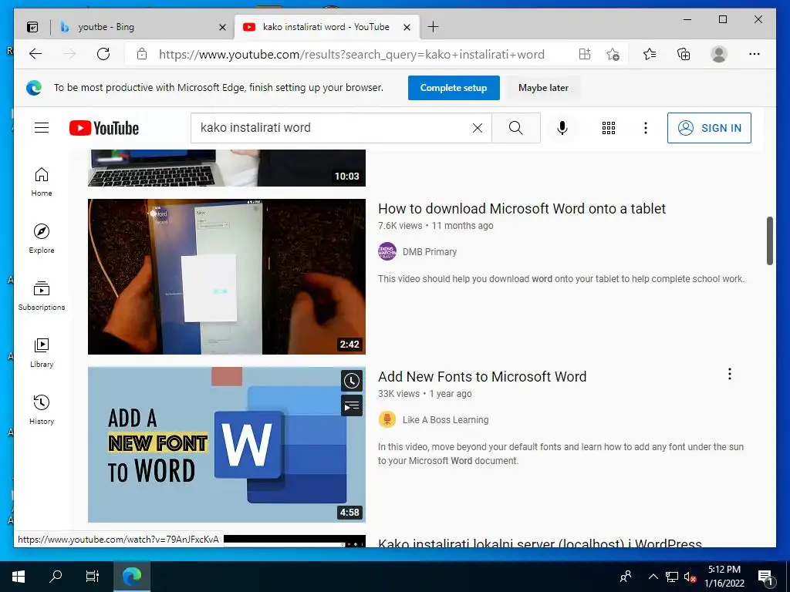Viewport: 790px width, 592px height.
Task: Open the tablet download video thumbnail
Action: point(227,277)
